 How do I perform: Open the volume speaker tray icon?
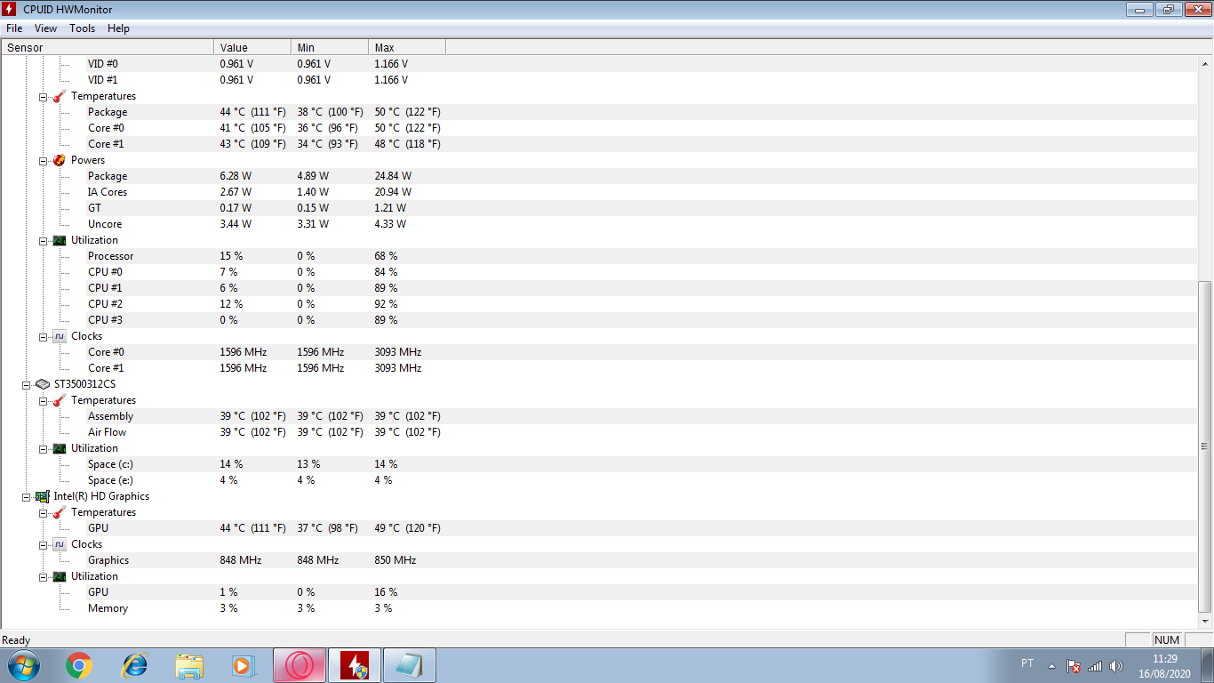pos(1116,666)
